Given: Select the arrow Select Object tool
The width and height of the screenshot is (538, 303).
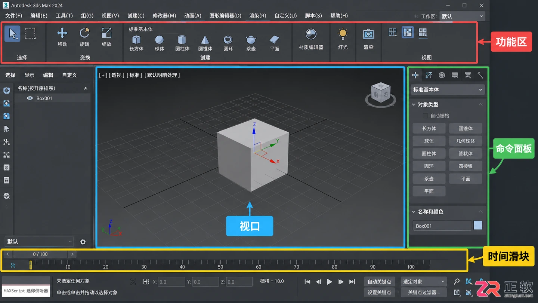Looking at the screenshot, I should coord(13,34).
